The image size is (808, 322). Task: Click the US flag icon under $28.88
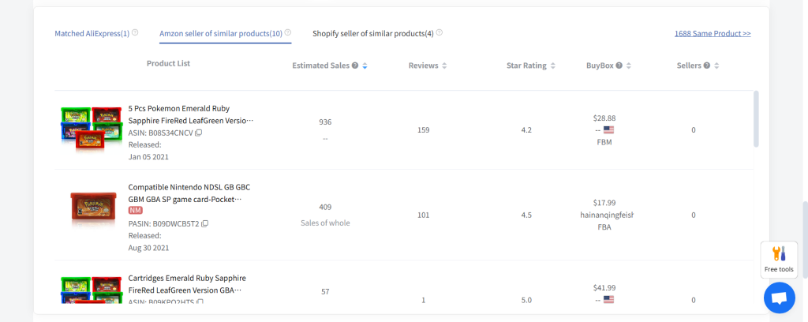point(608,130)
